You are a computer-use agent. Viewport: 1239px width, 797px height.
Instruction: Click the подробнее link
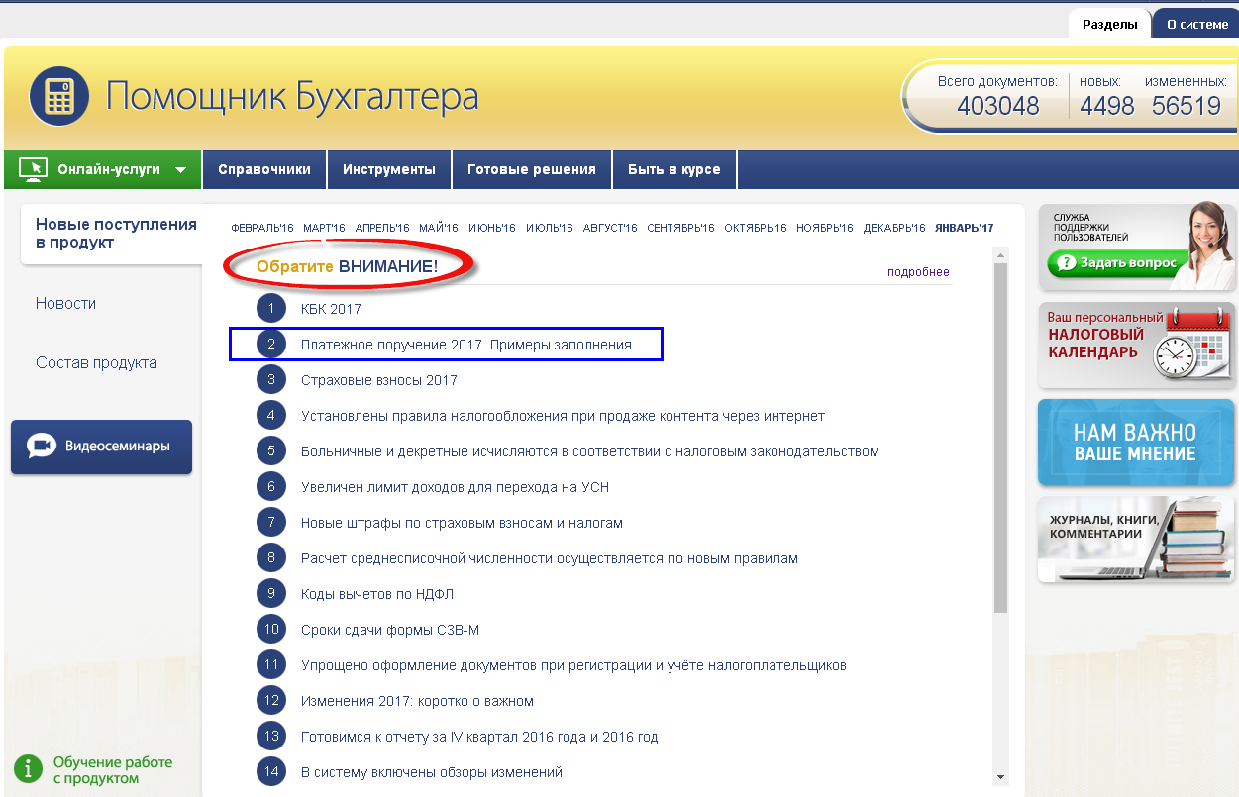pyautogui.click(x=917, y=272)
